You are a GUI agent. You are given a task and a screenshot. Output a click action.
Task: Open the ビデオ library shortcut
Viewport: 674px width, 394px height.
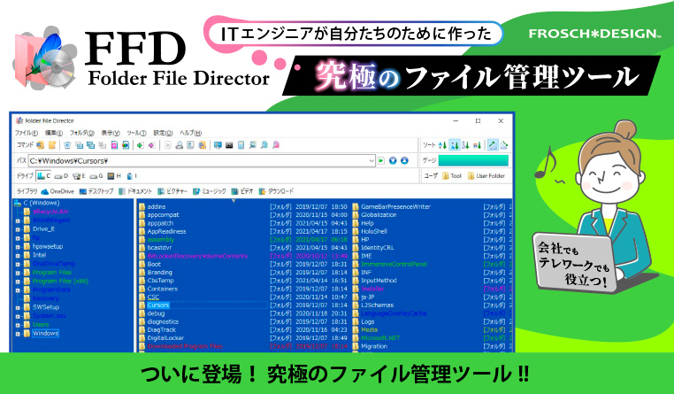(x=242, y=191)
